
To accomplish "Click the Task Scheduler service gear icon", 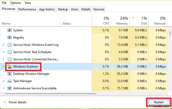I will tap(10, 52).
